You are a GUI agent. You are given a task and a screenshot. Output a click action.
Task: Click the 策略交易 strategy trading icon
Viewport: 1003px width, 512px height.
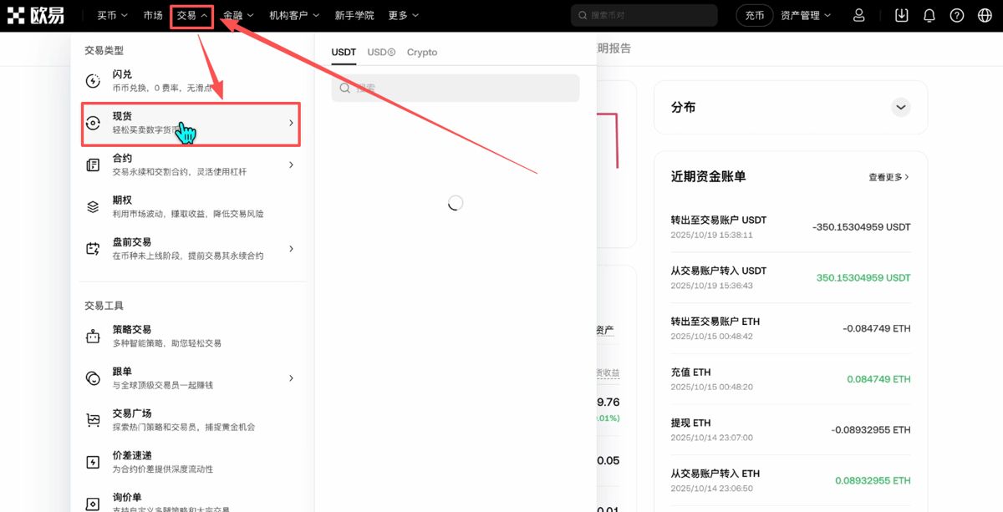94,335
